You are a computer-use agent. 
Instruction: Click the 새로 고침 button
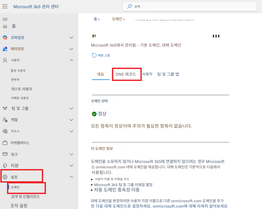point(101,55)
